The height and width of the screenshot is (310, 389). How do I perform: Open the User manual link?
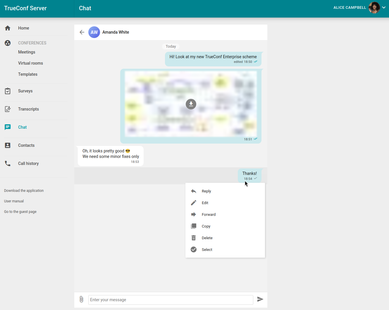coord(14,201)
